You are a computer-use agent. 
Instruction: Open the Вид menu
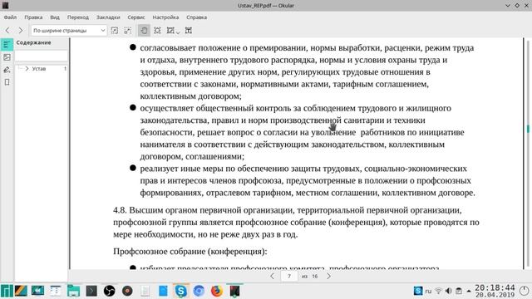click(x=55, y=17)
